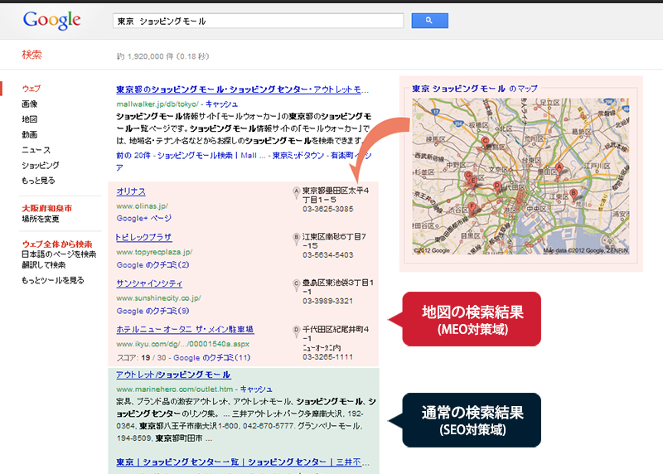Click red pin B on the Tokyo map
663x474 pixels.
pyautogui.click(x=573, y=196)
